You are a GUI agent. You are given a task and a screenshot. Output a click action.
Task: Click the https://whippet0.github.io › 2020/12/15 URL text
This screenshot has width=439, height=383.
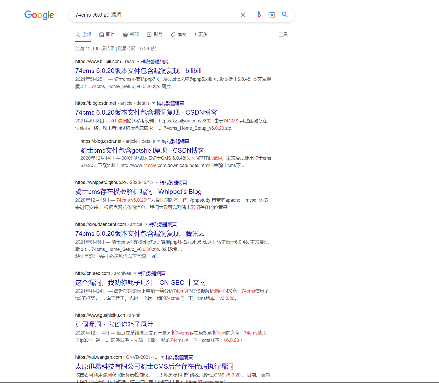pyautogui.click(x=114, y=182)
